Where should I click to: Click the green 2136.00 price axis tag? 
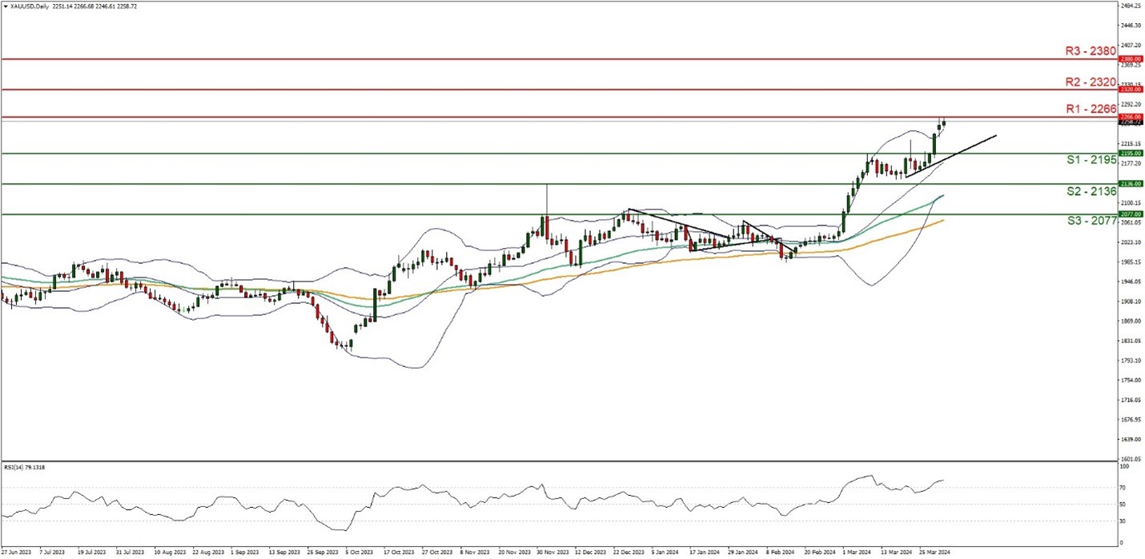1131,183
